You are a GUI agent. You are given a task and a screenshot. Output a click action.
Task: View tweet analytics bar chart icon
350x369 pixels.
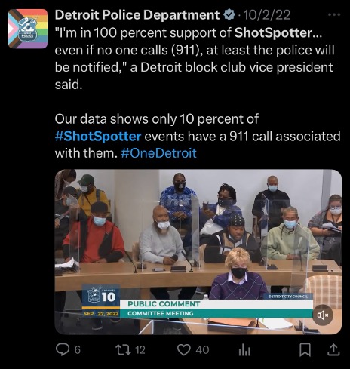244,350
